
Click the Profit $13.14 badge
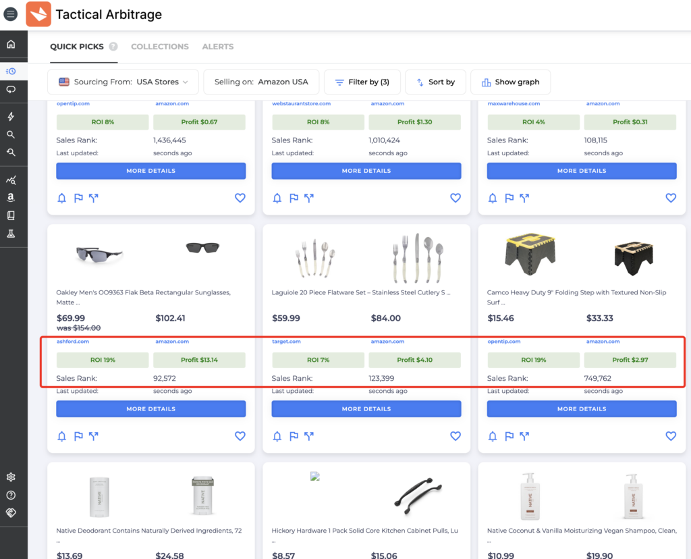pyautogui.click(x=199, y=360)
